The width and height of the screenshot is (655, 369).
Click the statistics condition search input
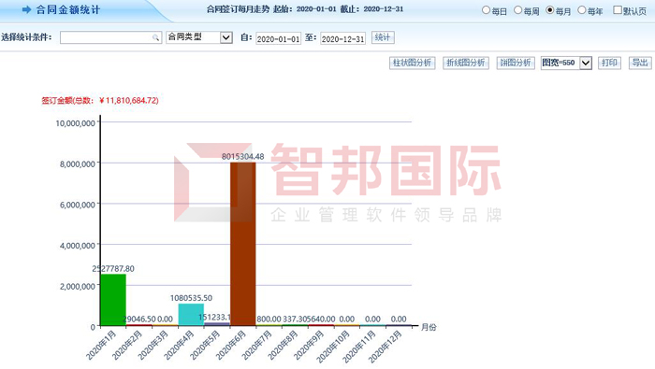click(x=110, y=38)
